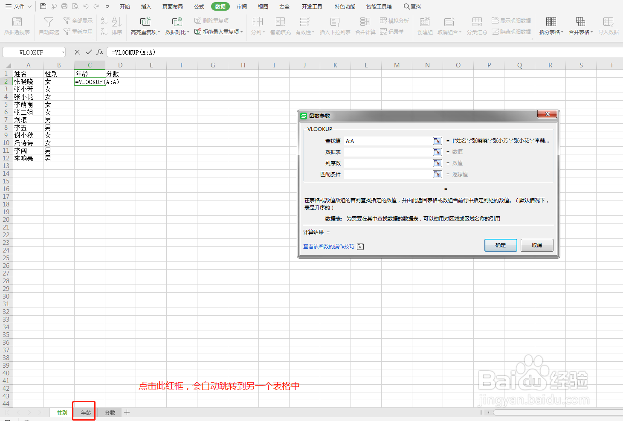The image size is (623, 421).
Task: Click the 合并计算 consolidate icon
Action: [x=365, y=22]
